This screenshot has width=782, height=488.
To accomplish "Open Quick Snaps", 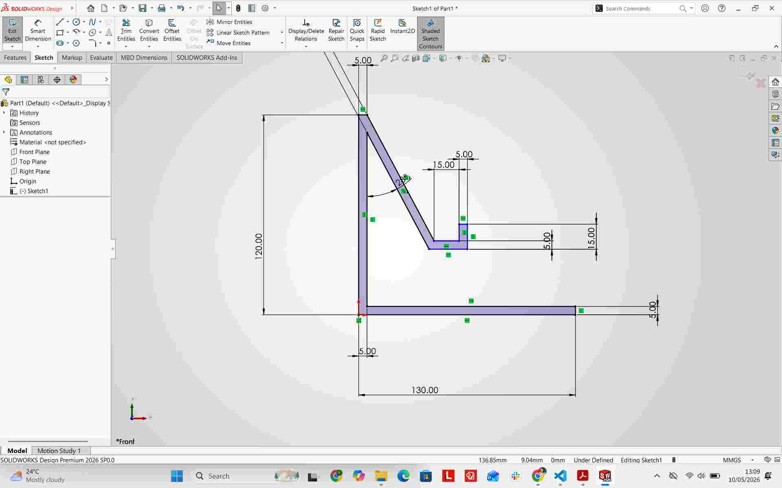I will coord(357,30).
